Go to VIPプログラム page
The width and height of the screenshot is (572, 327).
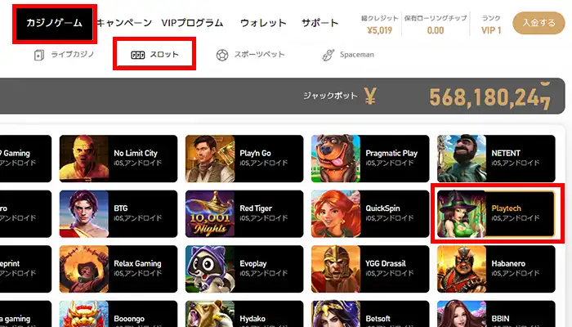192,23
